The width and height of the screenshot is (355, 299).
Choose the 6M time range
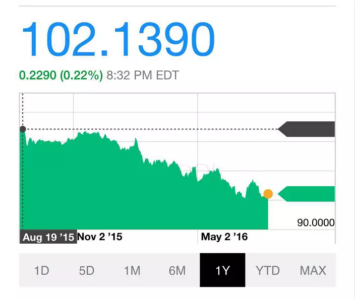pyautogui.click(x=177, y=270)
